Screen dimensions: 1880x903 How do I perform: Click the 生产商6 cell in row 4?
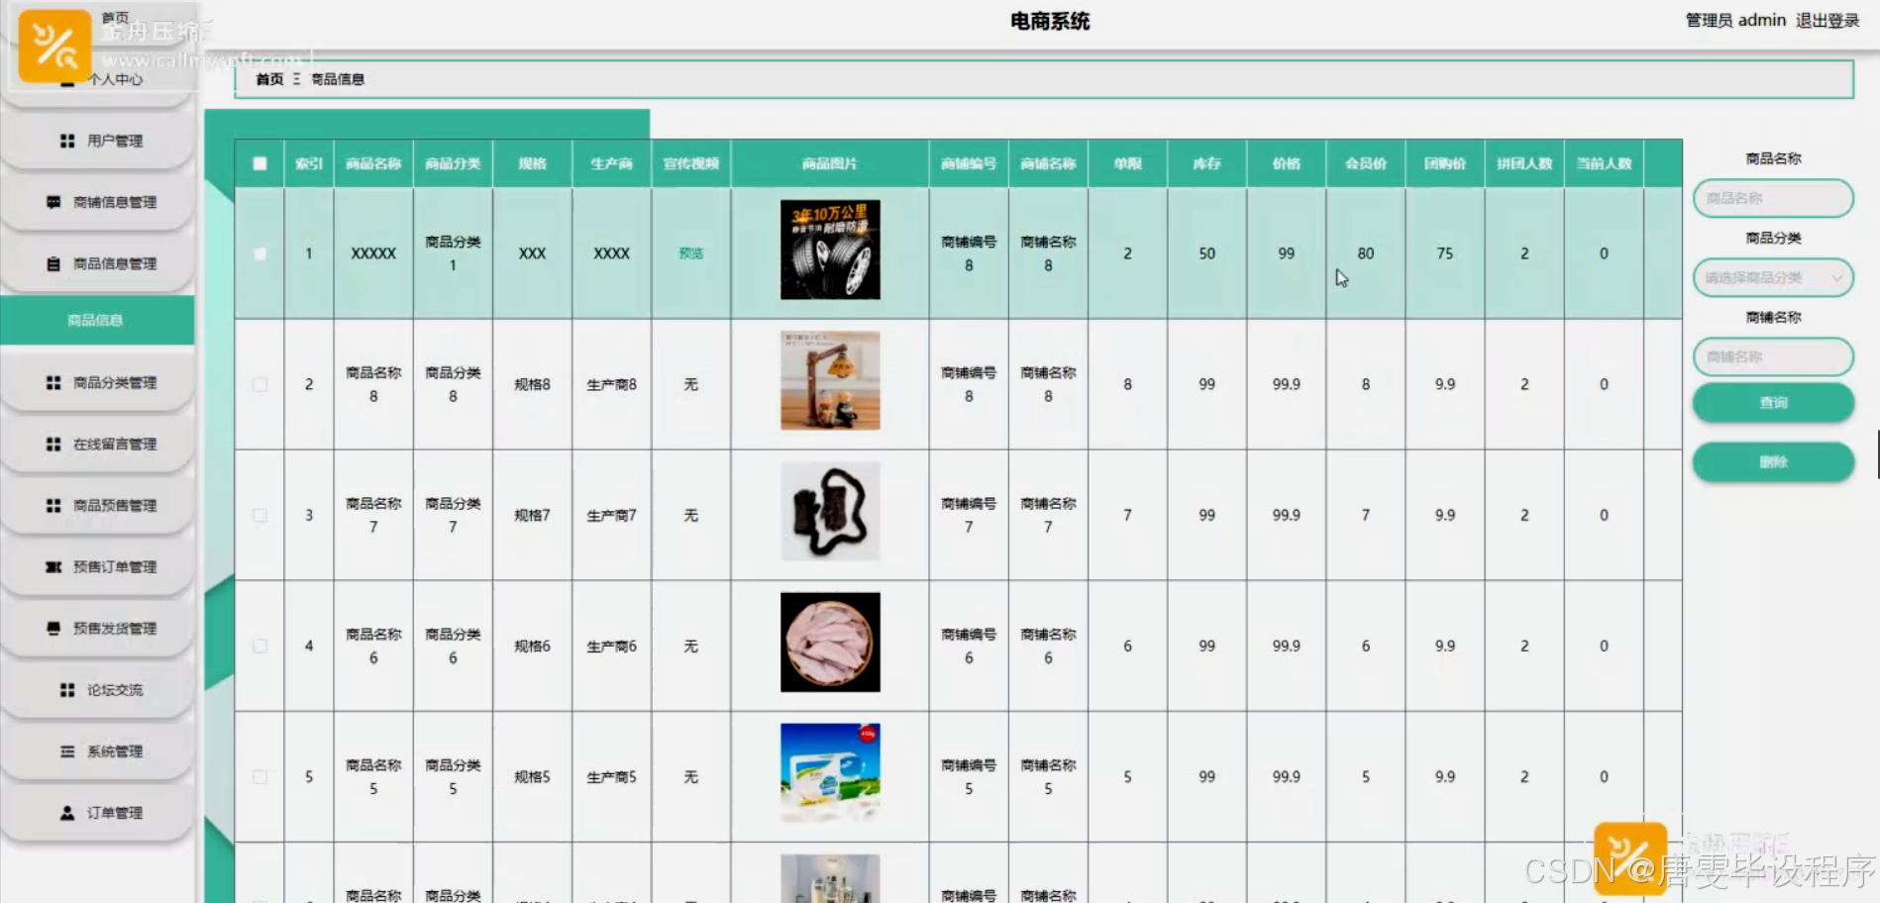611,646
